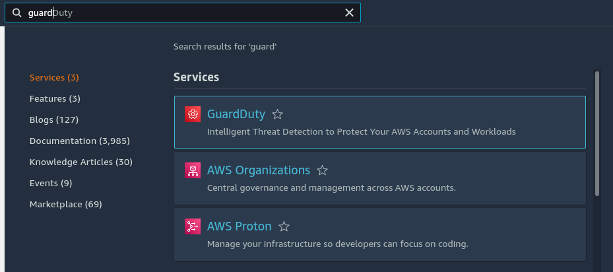The width and height of the screenshot is (613, 272).
Task: Click the results panel scrollbar
Action: 597,133
